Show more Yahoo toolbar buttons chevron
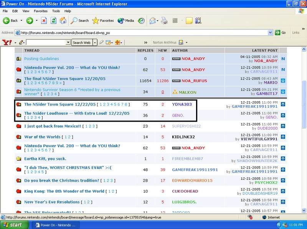 (x=145, y=42)
